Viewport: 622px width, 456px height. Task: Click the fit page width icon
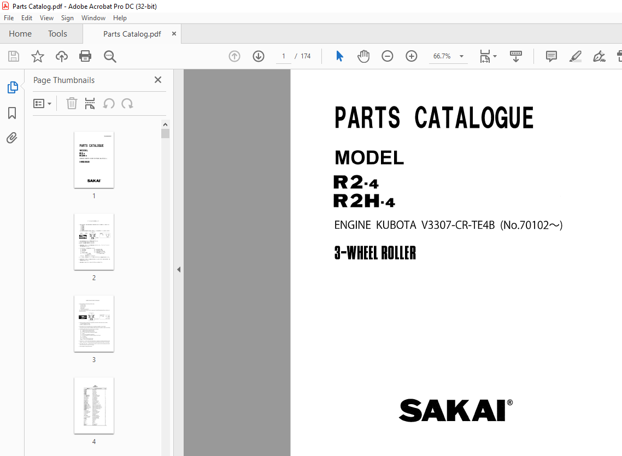coord(485,56)
